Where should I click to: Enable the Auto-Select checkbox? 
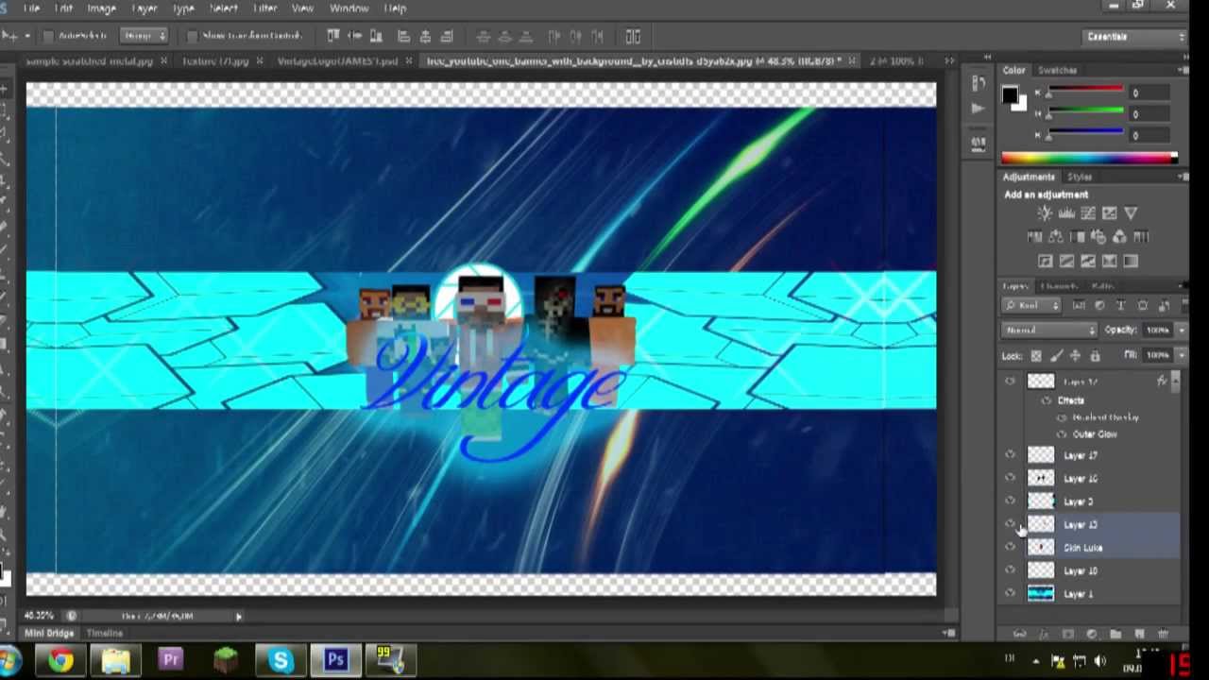click(x=49, y=36)
